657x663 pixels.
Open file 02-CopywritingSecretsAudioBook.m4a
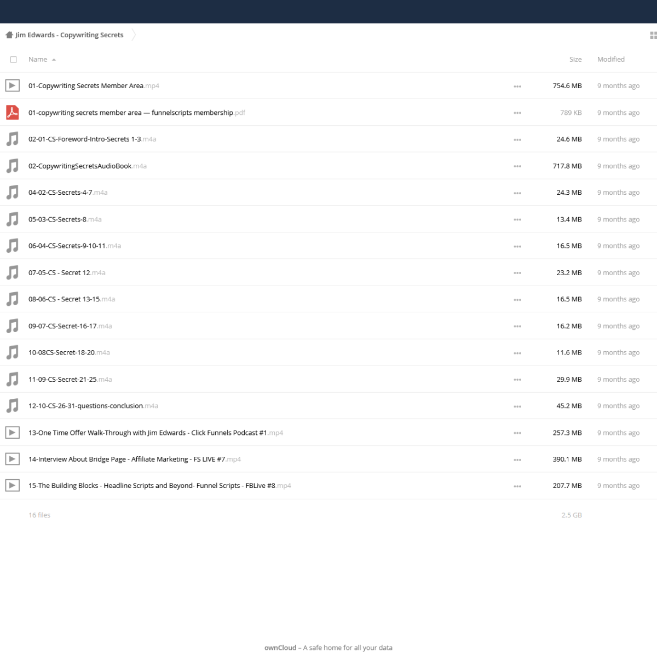[x=88, y=166]
